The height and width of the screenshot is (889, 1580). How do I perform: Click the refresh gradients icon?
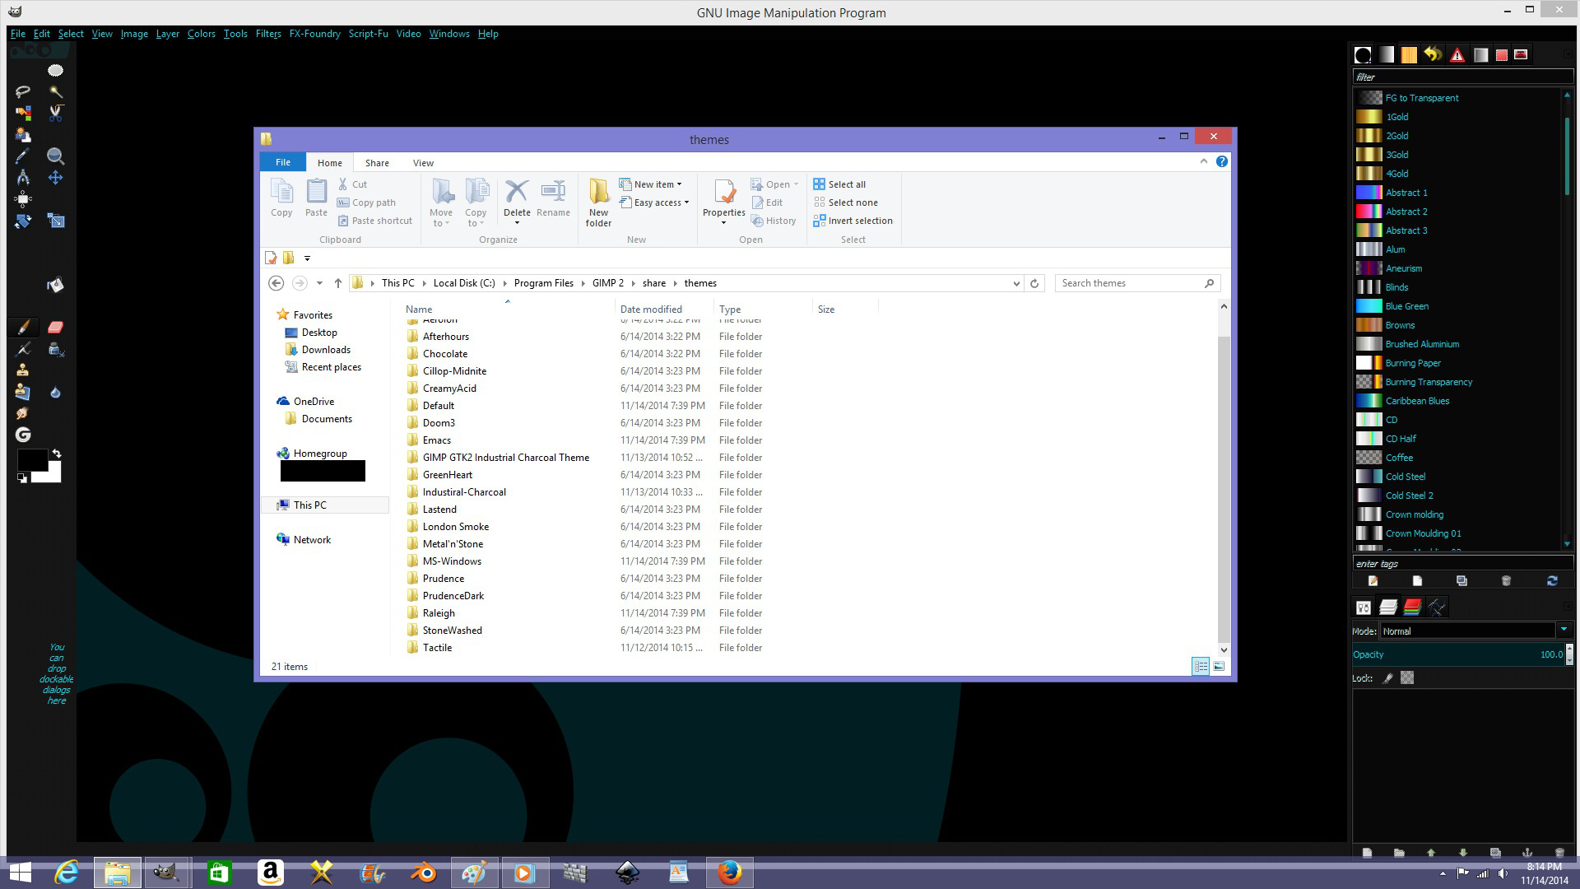click(x=1551, y=580)
